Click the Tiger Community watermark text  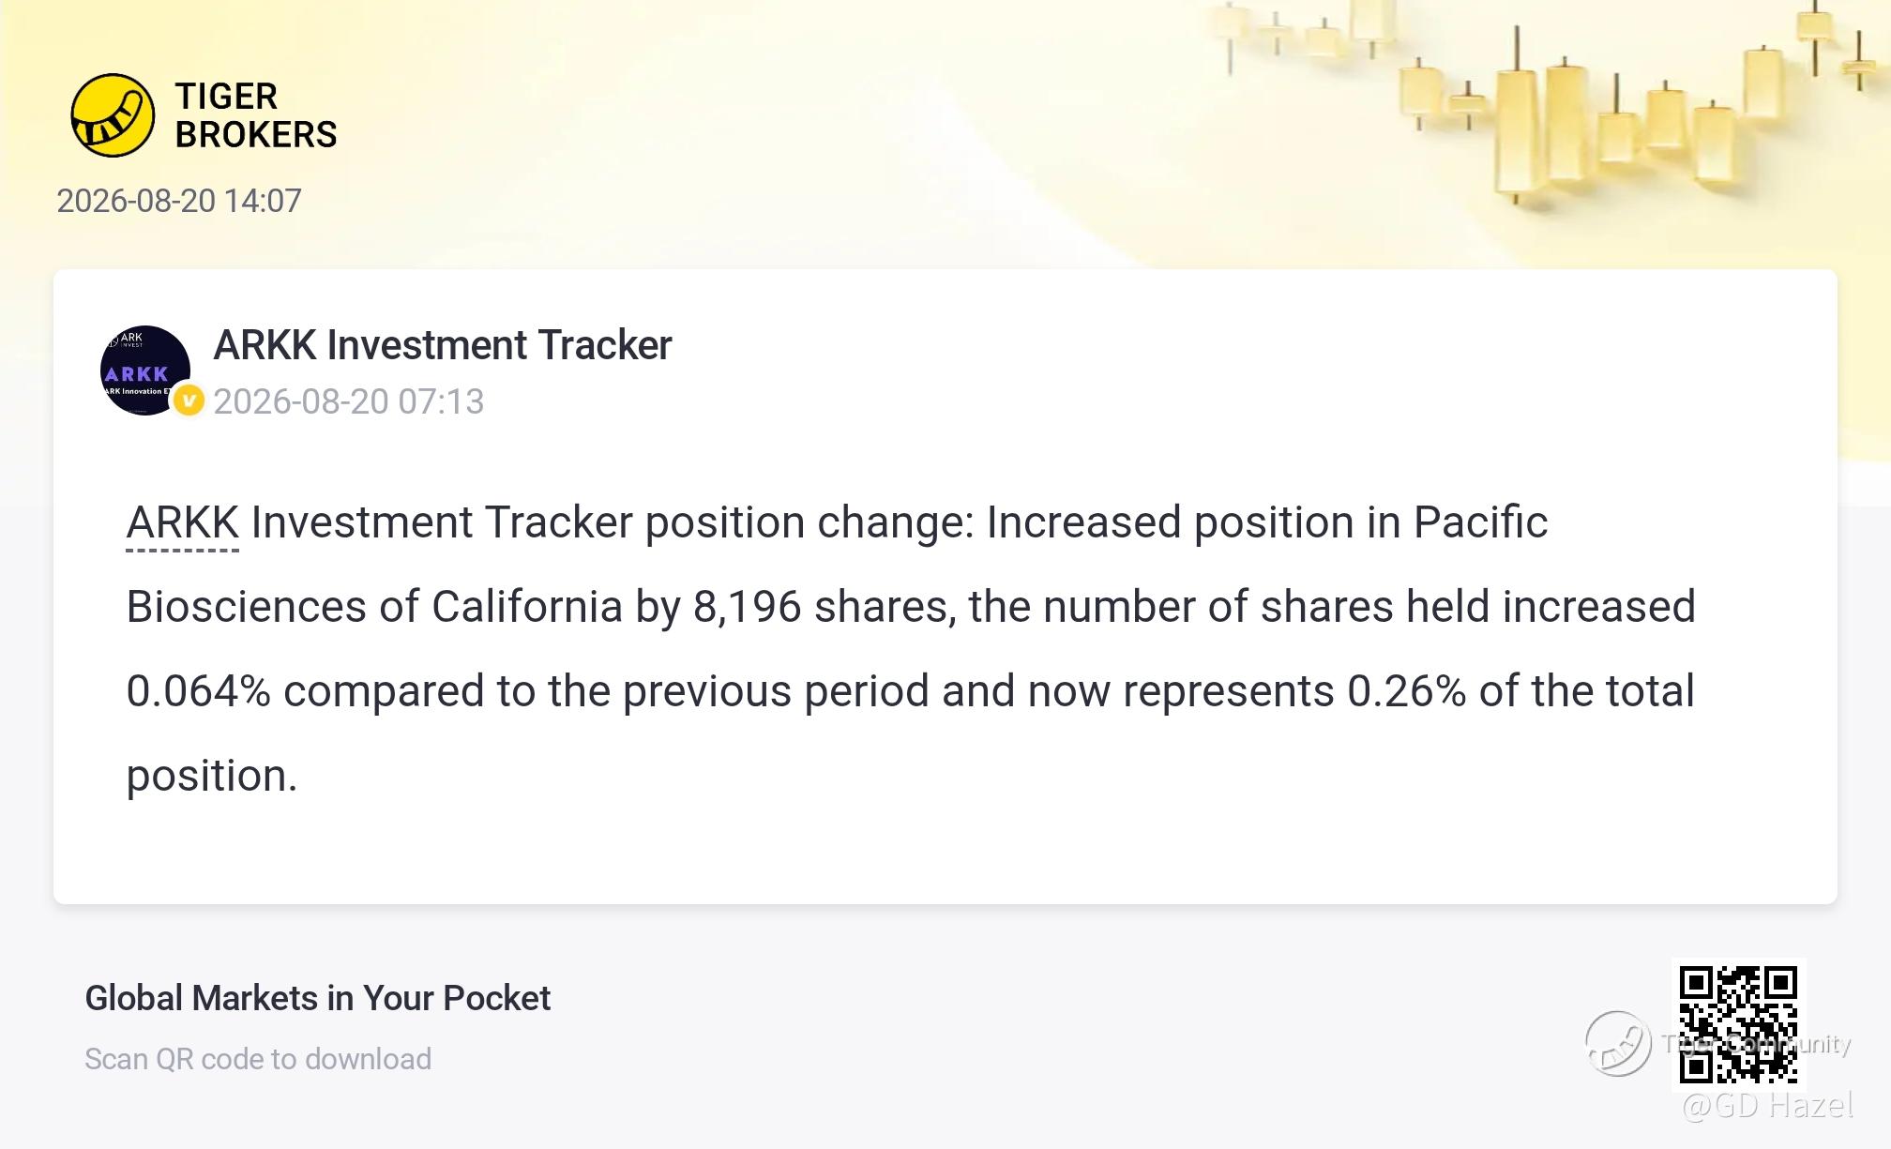[1755, 1044]
